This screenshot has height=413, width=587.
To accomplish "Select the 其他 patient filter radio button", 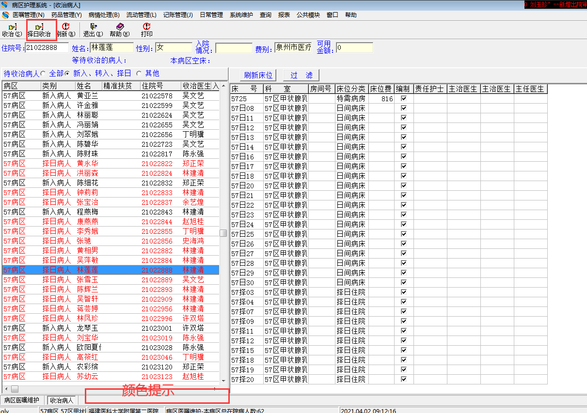I will [x=139, y=74].
